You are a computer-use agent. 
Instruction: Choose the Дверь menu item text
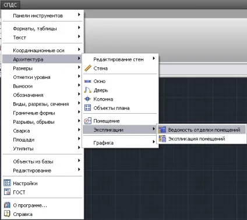click(x=101, y=91)
